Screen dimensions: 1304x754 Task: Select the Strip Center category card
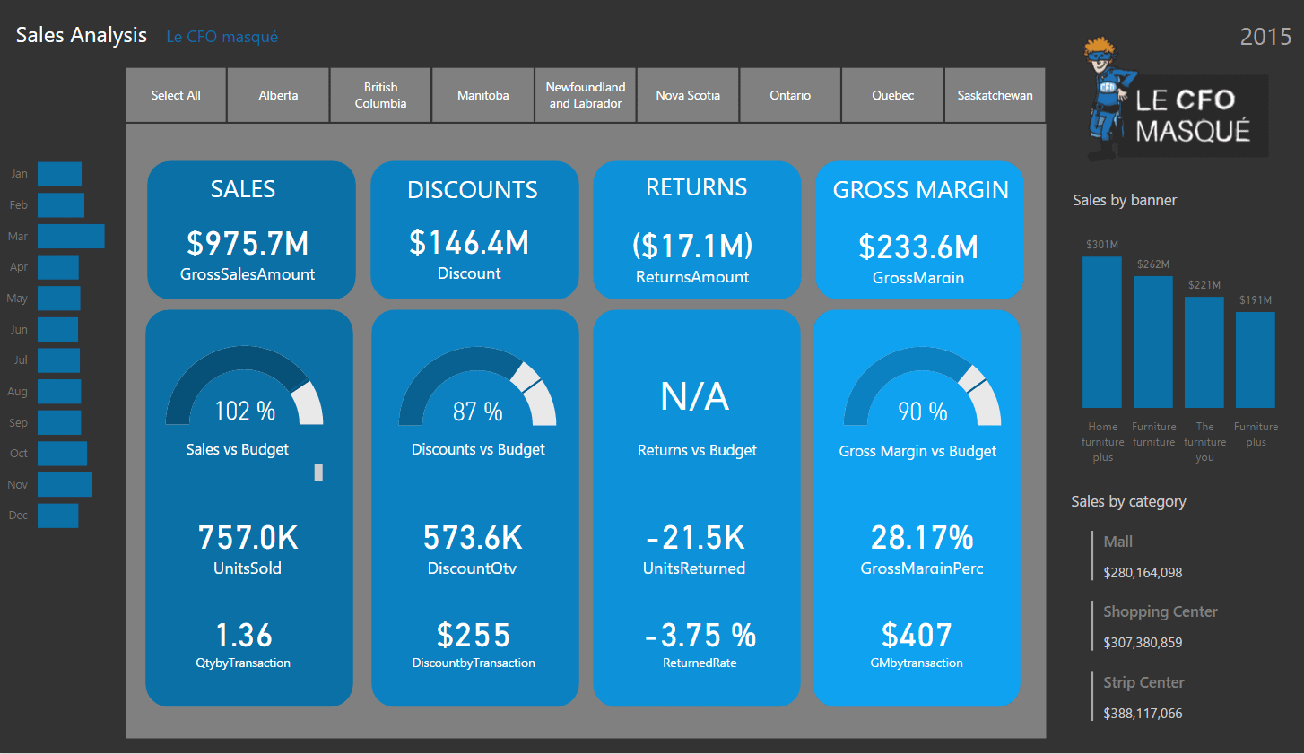tap(1143, 697)
